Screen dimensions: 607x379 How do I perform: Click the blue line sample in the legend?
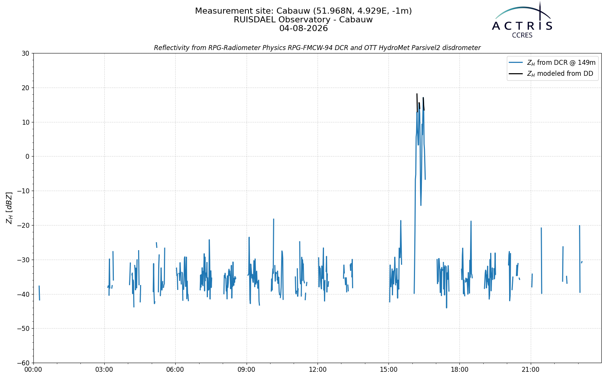click(x=516, y=63)
